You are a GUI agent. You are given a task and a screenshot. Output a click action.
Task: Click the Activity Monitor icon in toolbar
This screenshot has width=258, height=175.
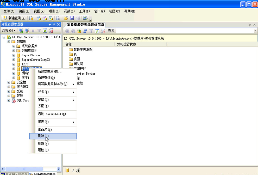pos(85,18)
